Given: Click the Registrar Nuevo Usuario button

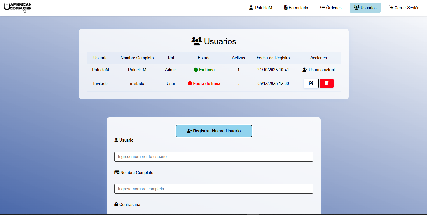Looking at the screenshot, I should point(214,131).
